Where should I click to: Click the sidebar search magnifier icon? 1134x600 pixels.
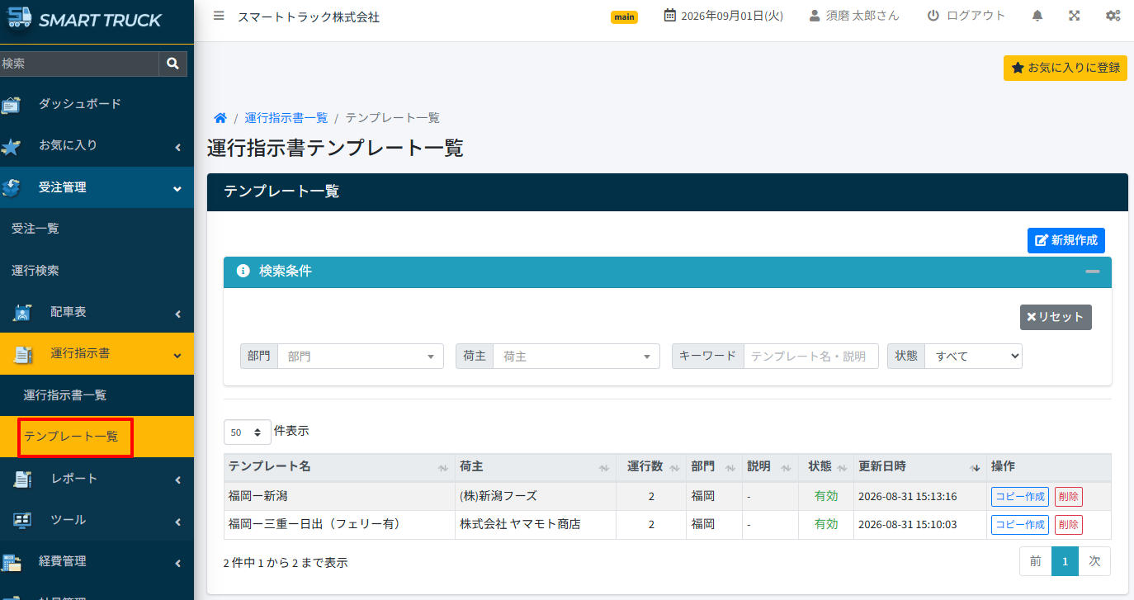click(x=172, y=64)
